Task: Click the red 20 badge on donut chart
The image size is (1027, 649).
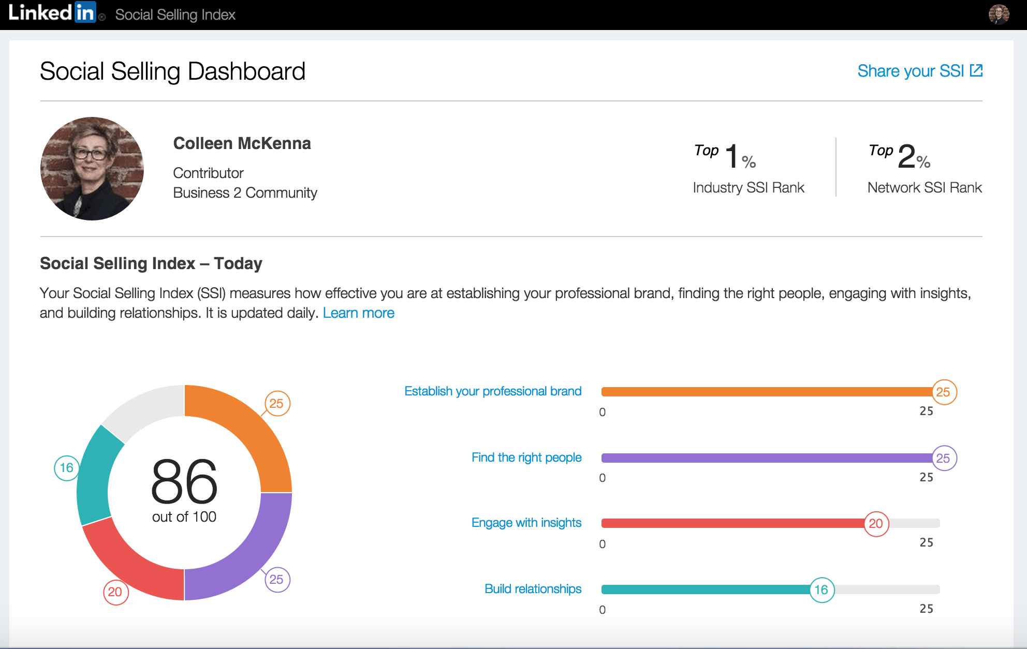Action: tap(115, 592)
